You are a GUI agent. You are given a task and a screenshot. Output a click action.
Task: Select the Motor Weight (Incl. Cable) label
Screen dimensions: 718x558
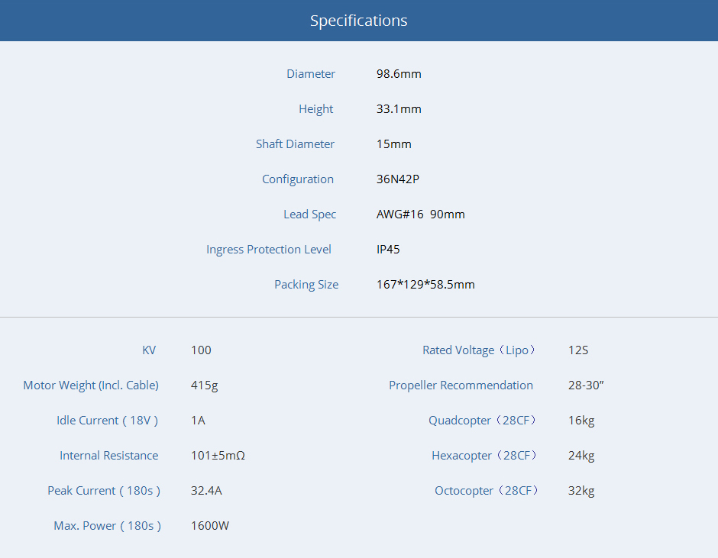tap(91, 385)
